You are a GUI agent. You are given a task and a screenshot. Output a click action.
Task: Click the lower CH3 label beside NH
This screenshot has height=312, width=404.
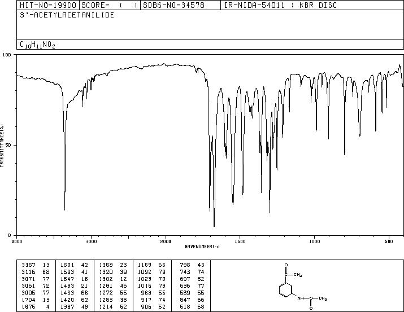[323, 298]
